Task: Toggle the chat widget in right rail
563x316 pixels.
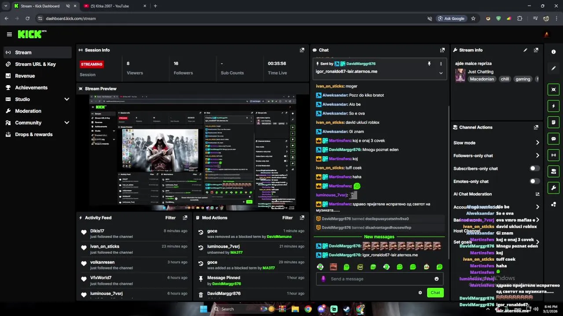Action: 553,139
